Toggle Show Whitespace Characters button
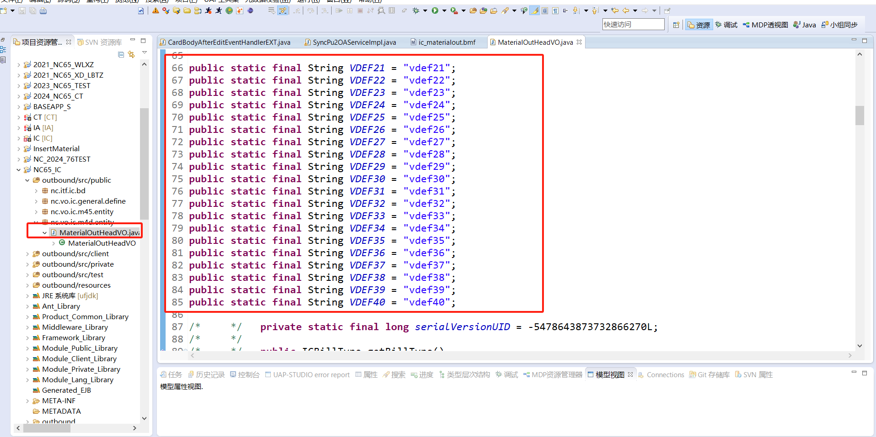Viewport: 876px width, 437px height. tap(555, 11)
